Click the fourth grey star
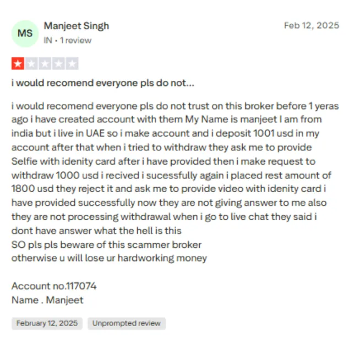 click(58, 64)
